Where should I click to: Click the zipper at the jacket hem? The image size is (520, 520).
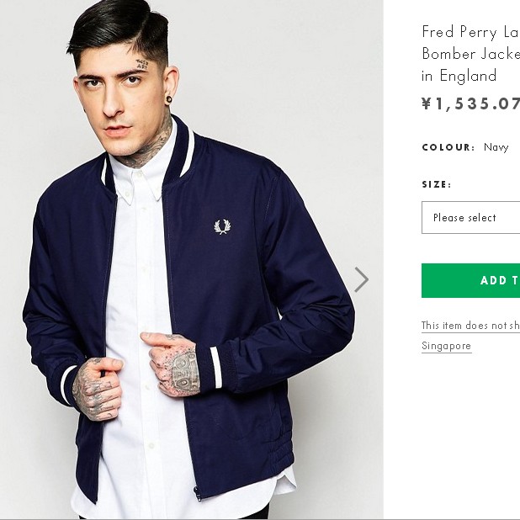(x=196, y=492)
